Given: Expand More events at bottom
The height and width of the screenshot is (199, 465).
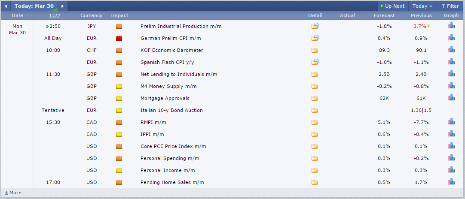Looking at the screenshot, I should click(13, 193).
